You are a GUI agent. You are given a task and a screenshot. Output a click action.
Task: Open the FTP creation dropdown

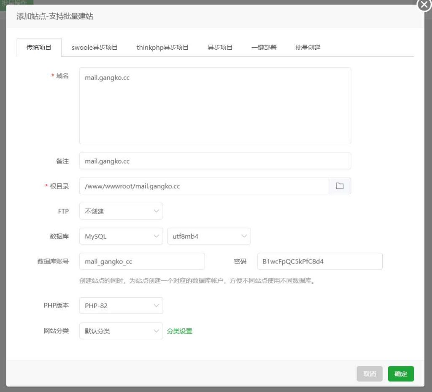pos(121,211)
